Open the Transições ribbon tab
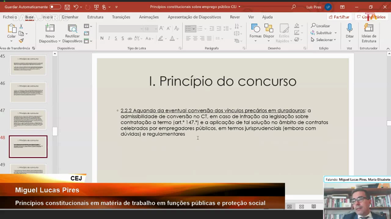391x219 pixels. 121,17
